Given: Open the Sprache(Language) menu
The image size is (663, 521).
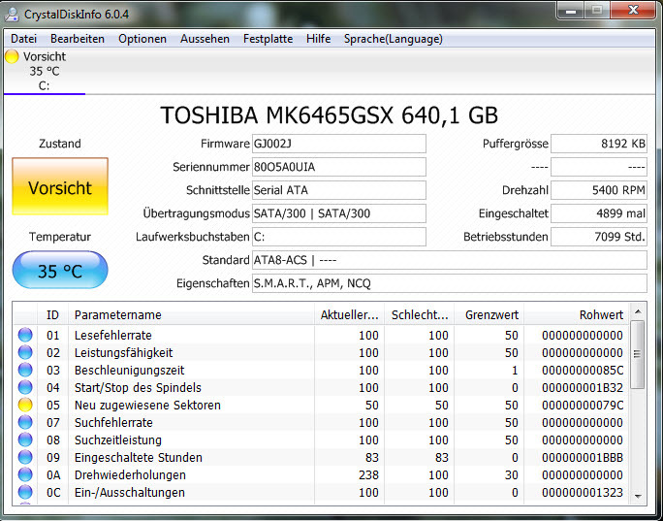Looking at the screenshot, I should point(394,39).
